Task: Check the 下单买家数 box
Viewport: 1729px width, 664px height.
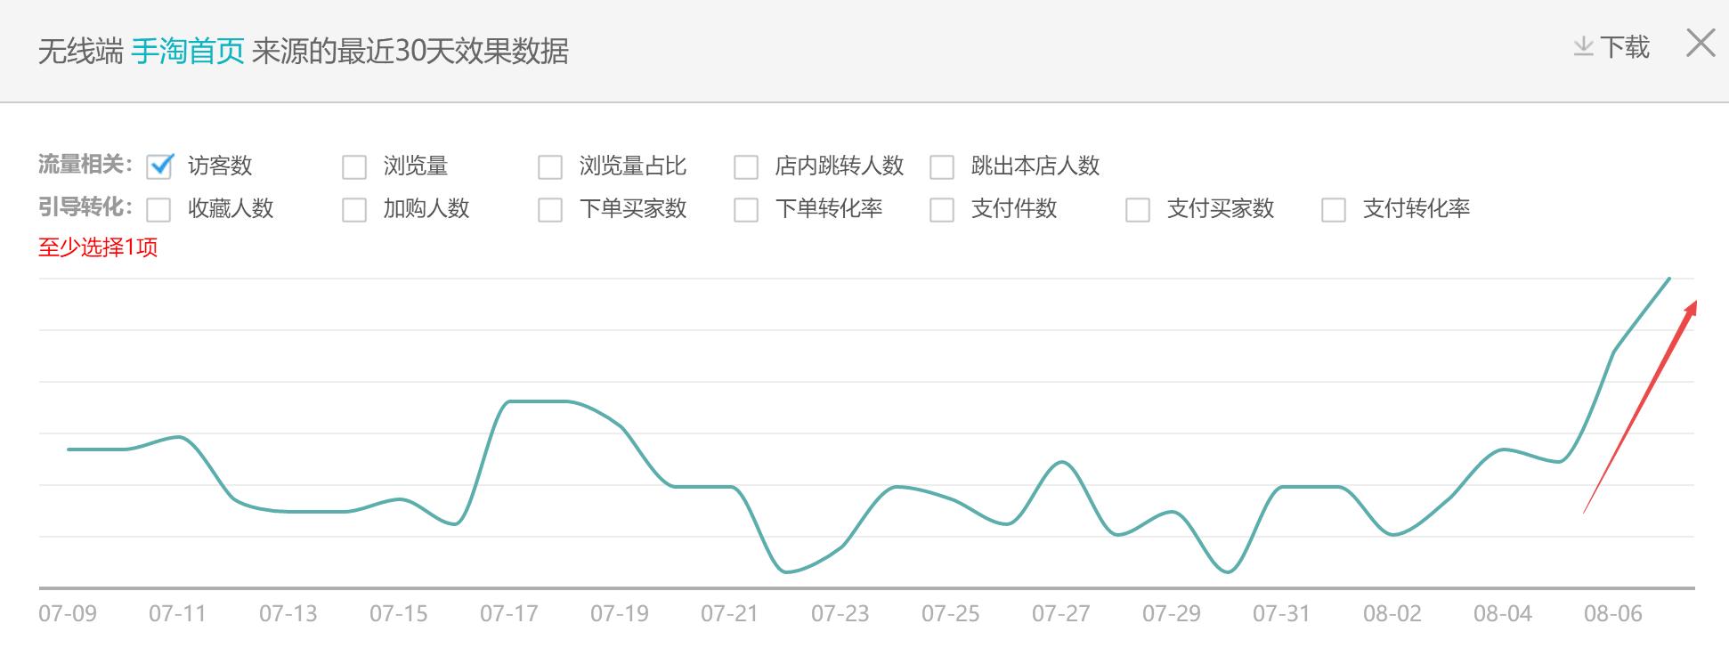Action: (x=550, y=209)
